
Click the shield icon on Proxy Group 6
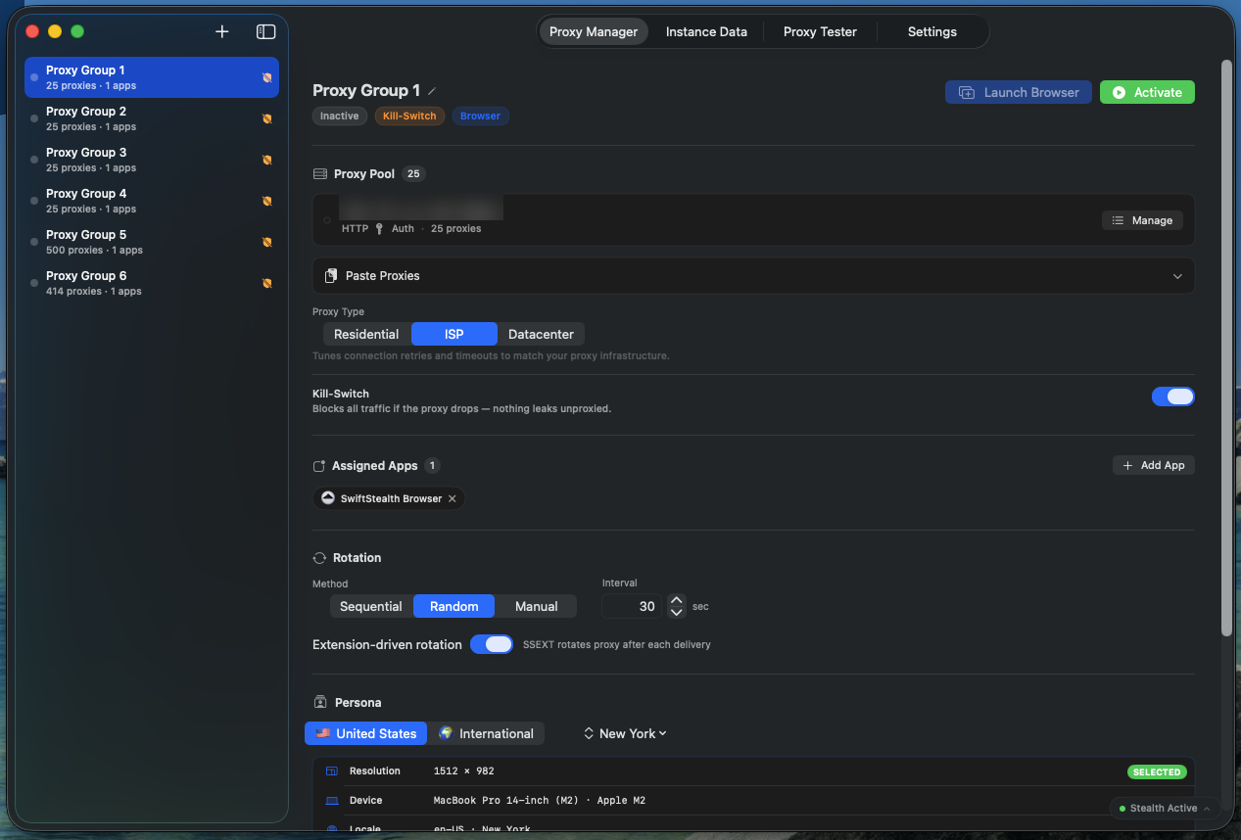[266, 283]
